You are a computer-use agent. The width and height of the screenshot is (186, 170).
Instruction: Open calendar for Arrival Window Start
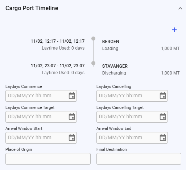(x=72, y=138)
